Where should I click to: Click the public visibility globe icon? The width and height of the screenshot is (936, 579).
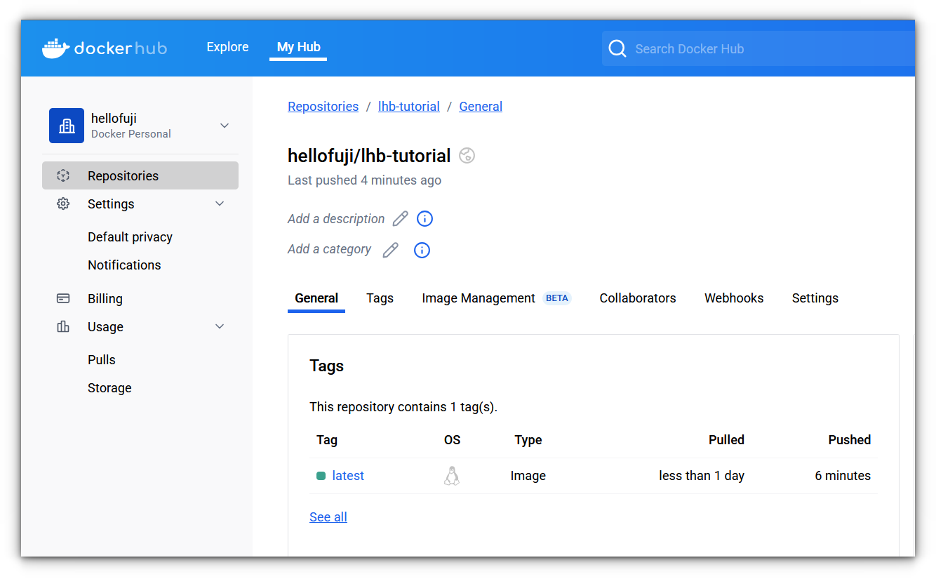pyautogui.click(x=467, y=156)
